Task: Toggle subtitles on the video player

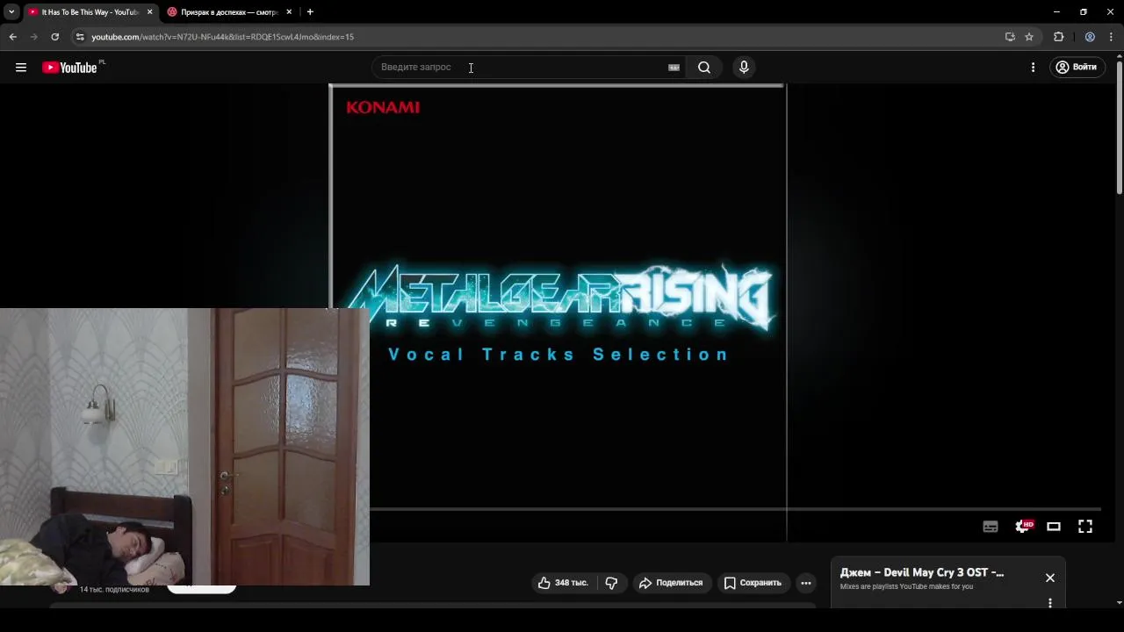Action: point(991,527)
